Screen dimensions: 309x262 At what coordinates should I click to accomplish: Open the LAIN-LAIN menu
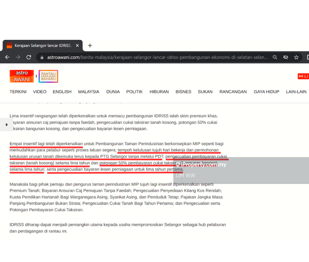(296, 92)
